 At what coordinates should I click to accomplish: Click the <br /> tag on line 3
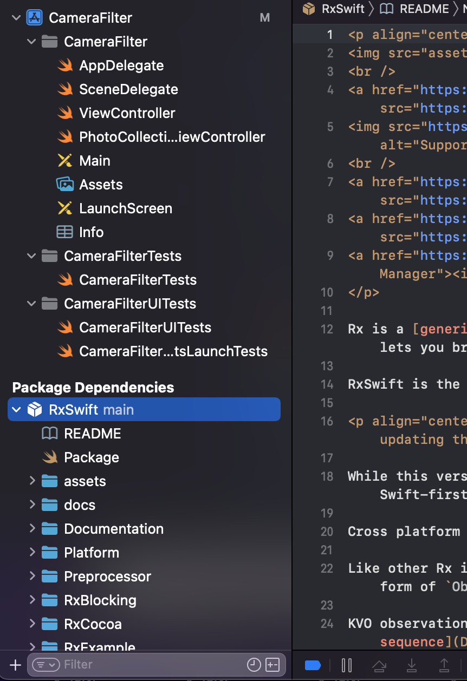[372, 71]
